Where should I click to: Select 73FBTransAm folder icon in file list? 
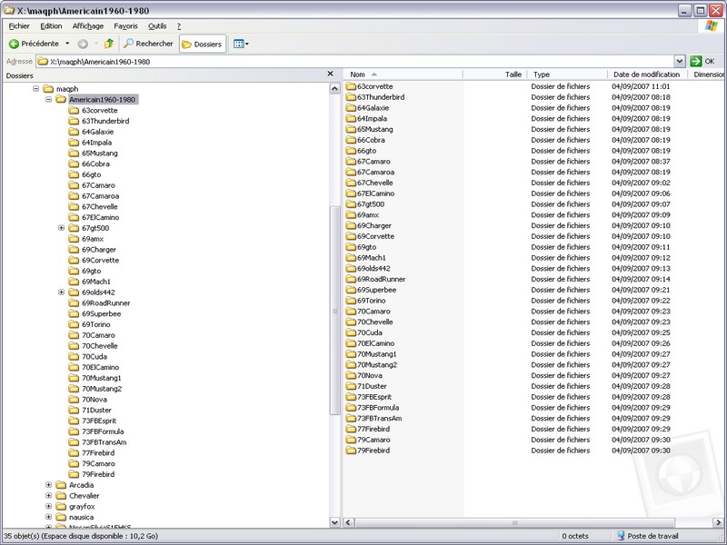point(351,418)
